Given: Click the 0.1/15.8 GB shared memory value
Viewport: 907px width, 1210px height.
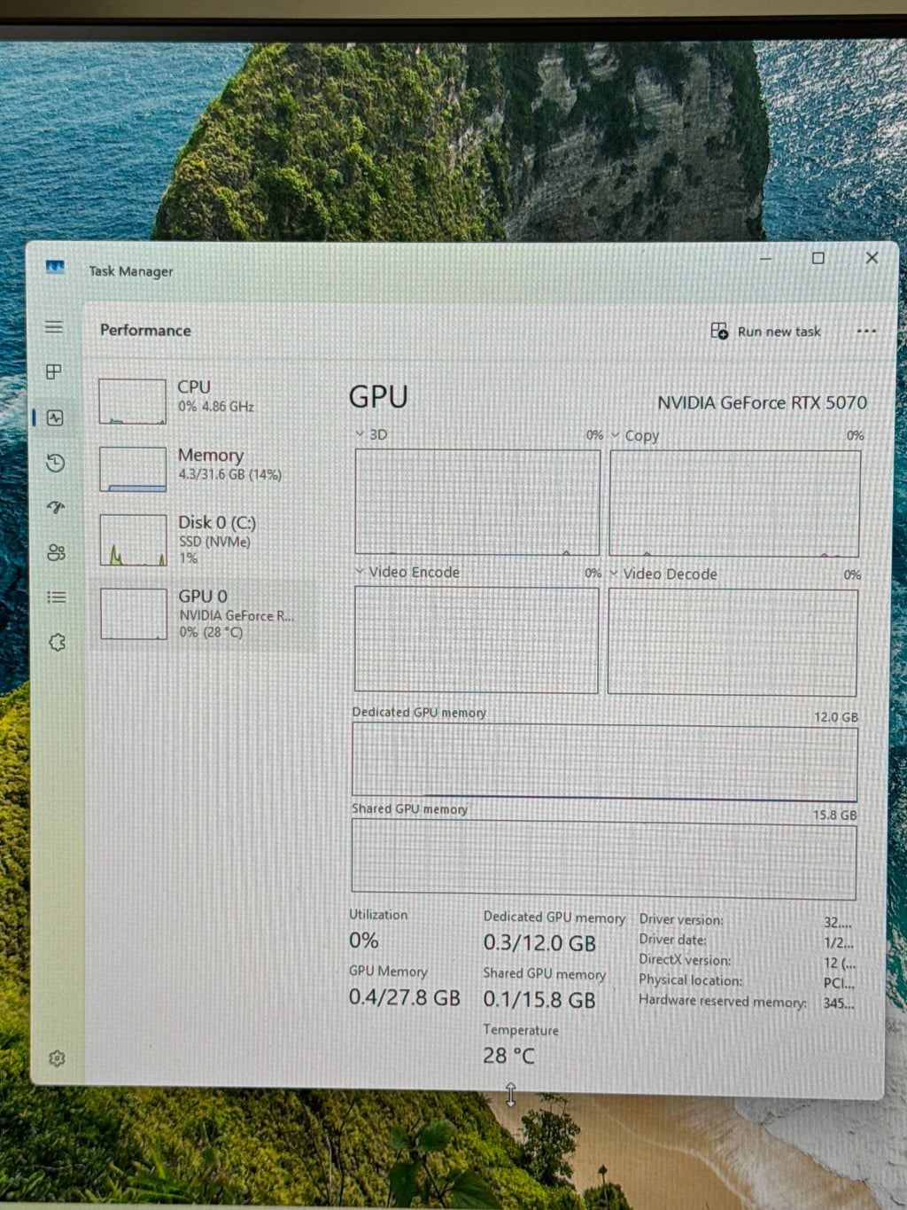Looking at the screenshot, I should (539, 1000).
